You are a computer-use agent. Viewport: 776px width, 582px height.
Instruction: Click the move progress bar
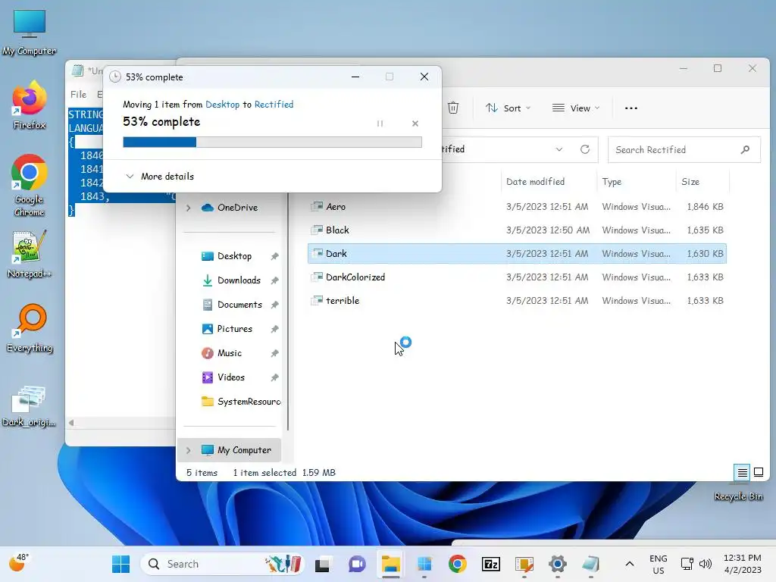point(272,142)
